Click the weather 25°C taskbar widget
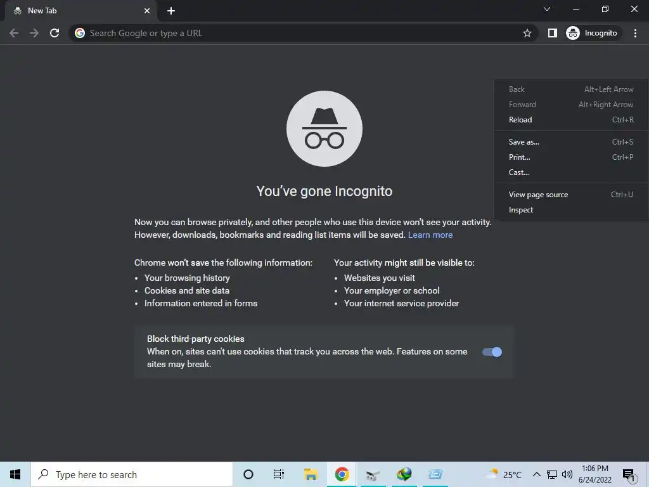649x487 pixels. (504, 474)
